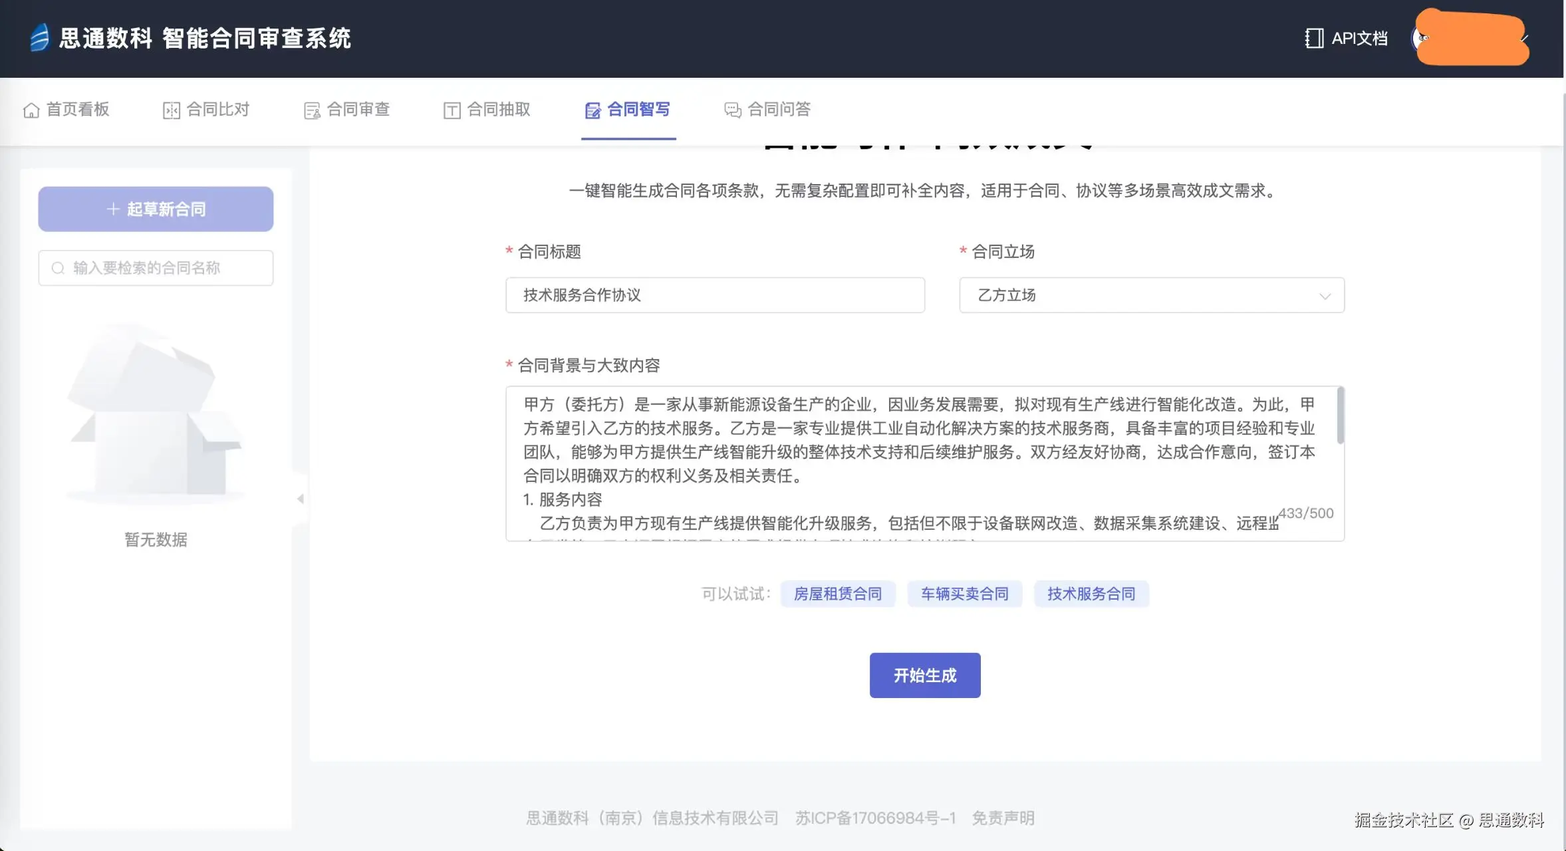Screen dimensions: 1566x851
Task: Click the magnifier icon in contract search
Action: coord(59,268)
